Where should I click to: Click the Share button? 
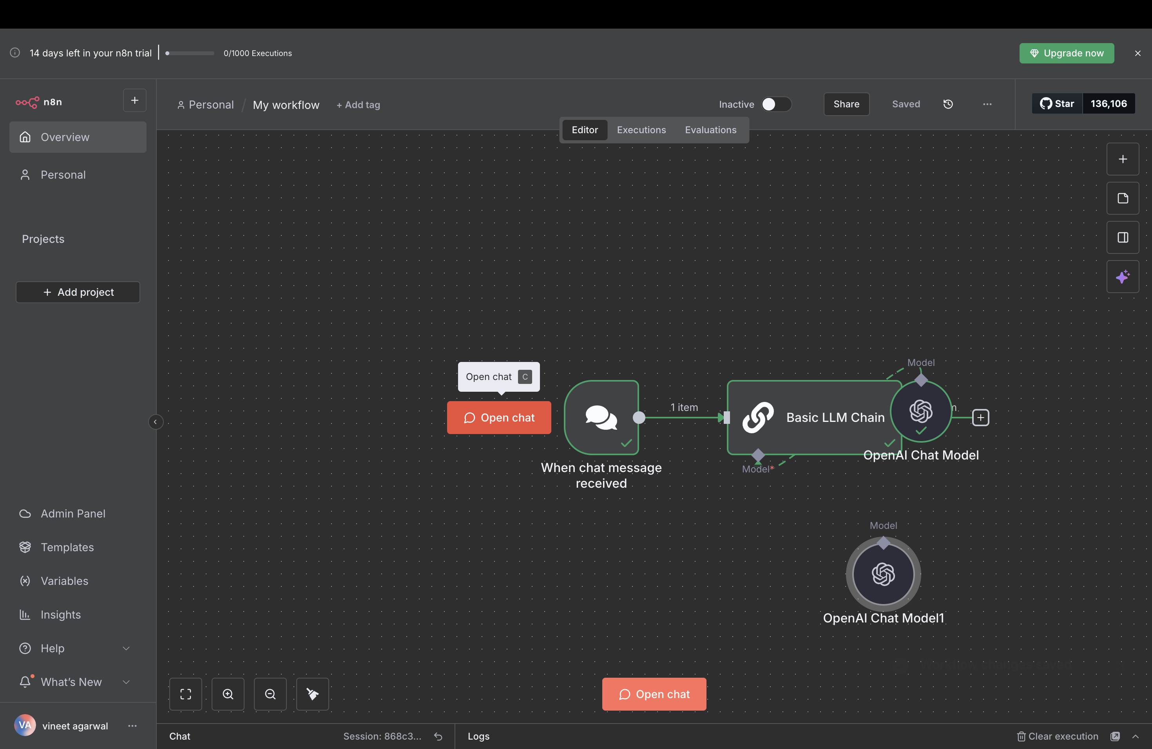846,104
